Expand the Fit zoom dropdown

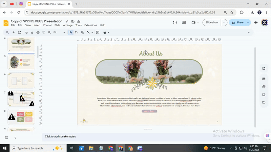click(64, 32)
